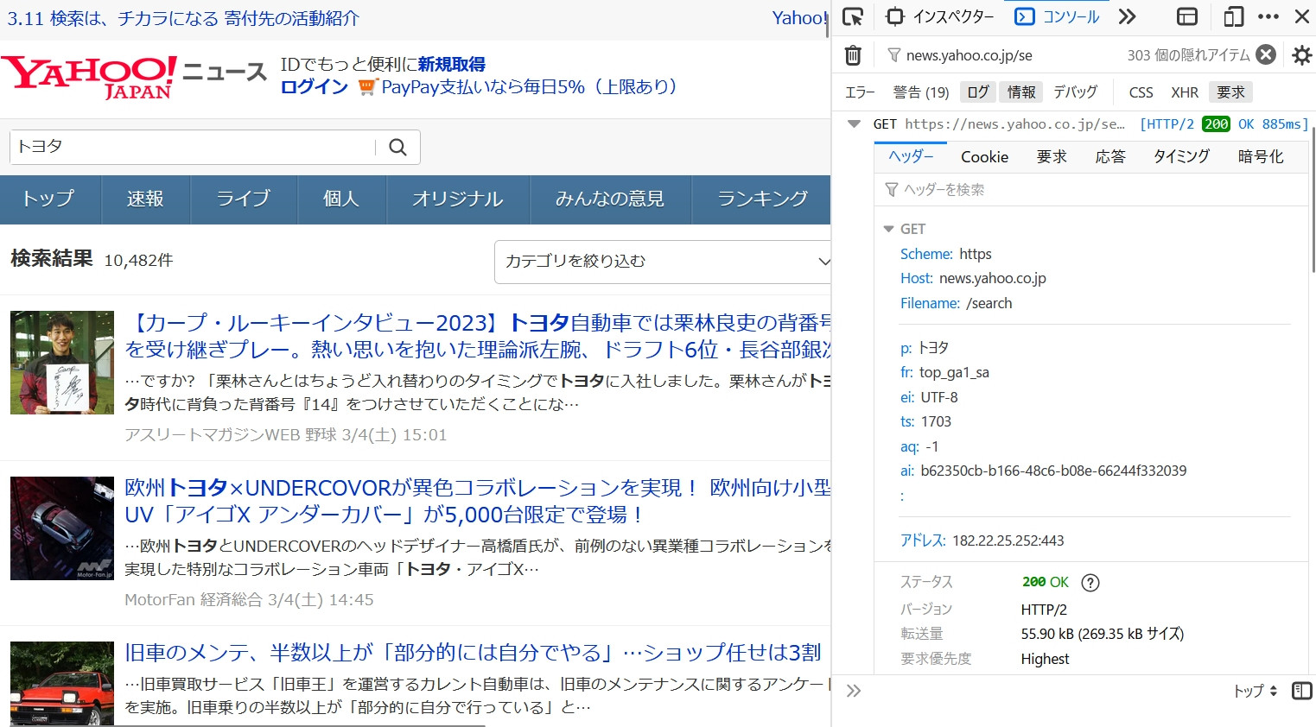Click the red classic car thumbnail
The height and width of the screenshot is (727, 1316).
(62, 683)
